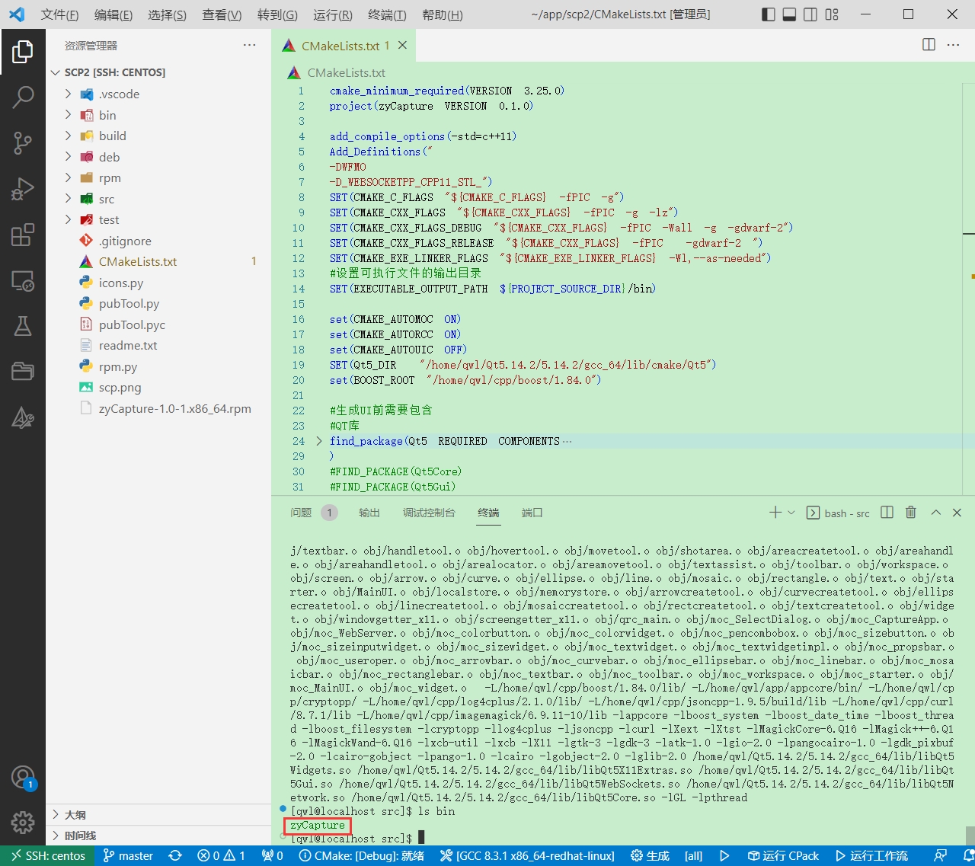Split the editor to the right

[x=929, y=45]
